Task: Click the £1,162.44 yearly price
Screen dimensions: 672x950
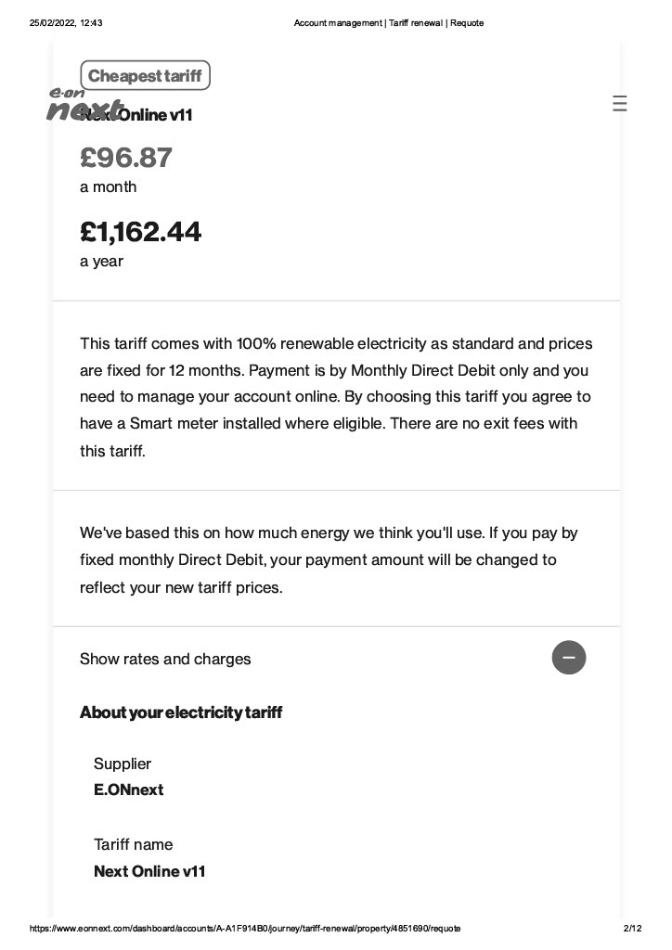Action: tap(140, 231)
